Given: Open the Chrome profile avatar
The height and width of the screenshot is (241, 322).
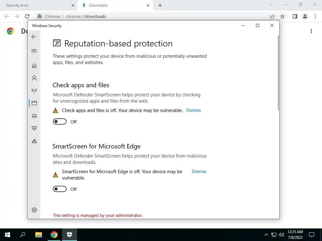Looking at the screenshot, I should point(305,16).
